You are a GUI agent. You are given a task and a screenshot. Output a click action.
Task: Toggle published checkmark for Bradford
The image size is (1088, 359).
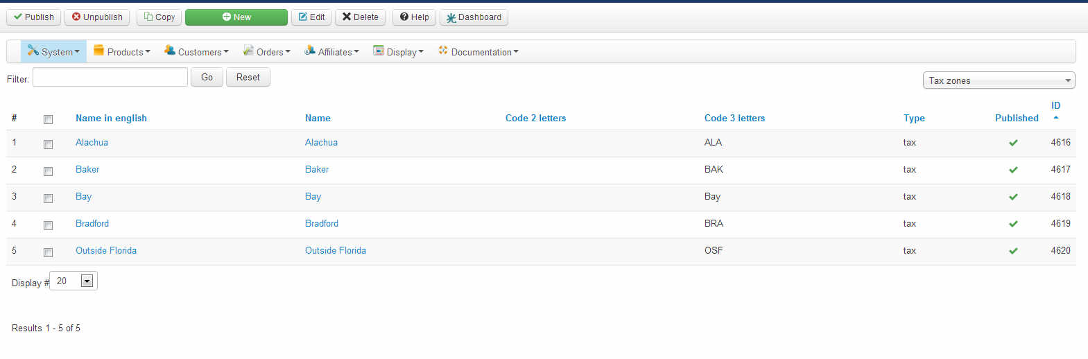coord(1013,224)
